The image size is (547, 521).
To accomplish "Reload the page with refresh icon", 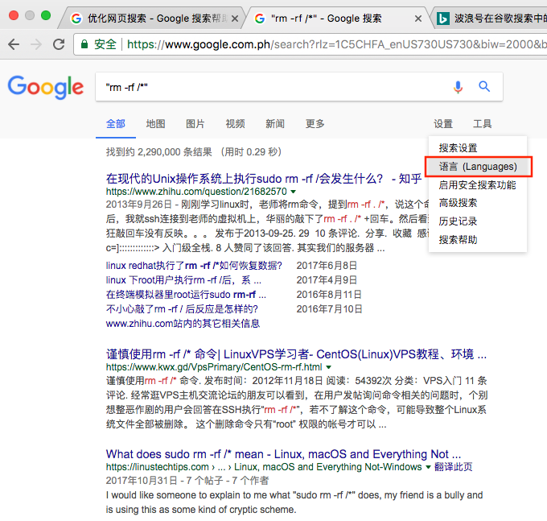I will [59, 44].
